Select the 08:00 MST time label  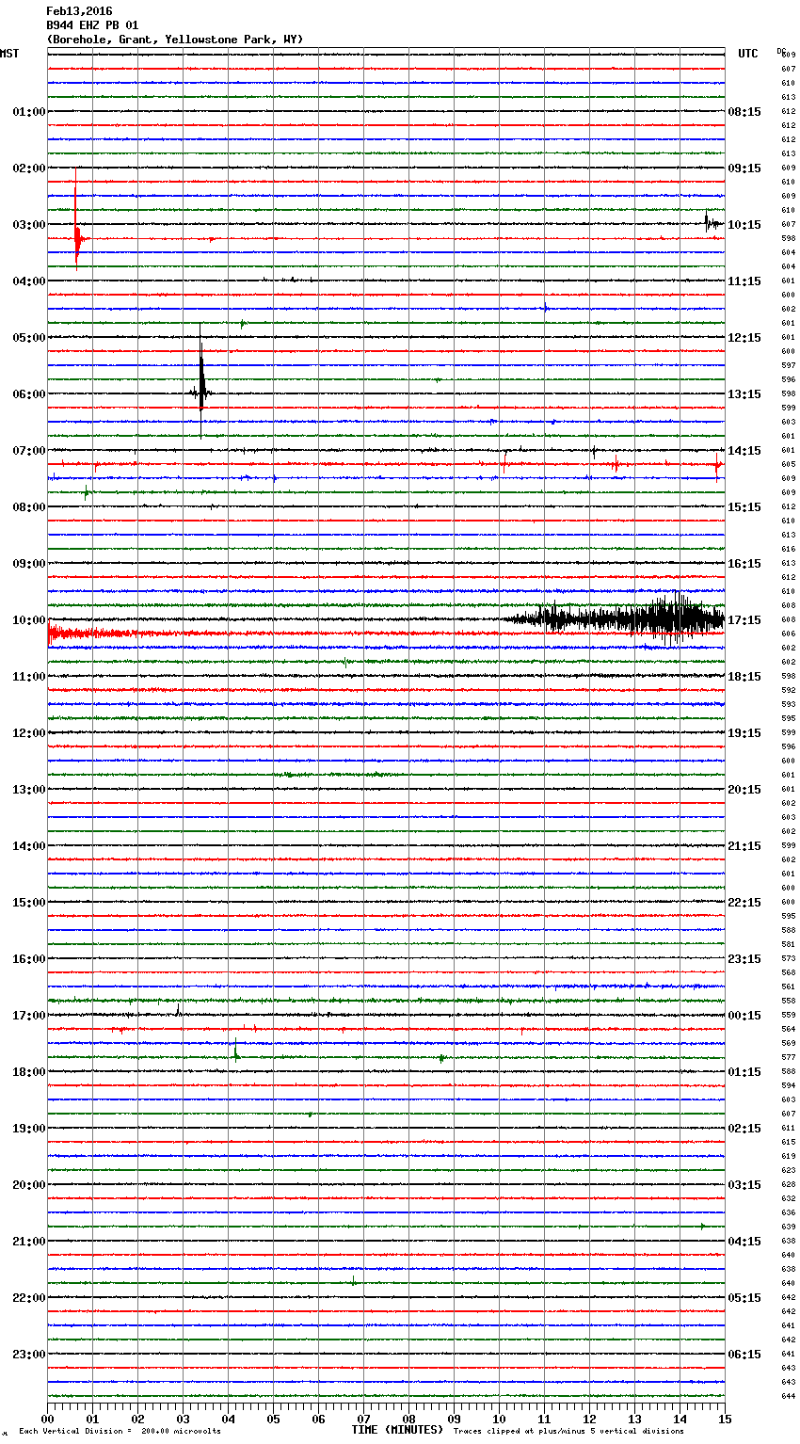[28, 507]
